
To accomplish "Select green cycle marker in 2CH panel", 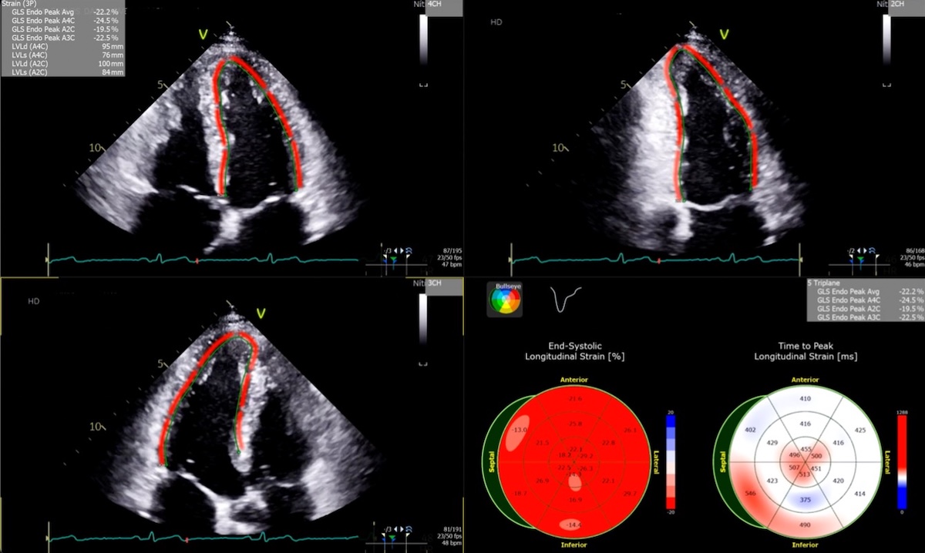I will [x=860, y=258].
